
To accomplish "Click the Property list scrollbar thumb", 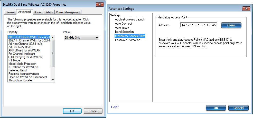I will click(x=53, y=53).
